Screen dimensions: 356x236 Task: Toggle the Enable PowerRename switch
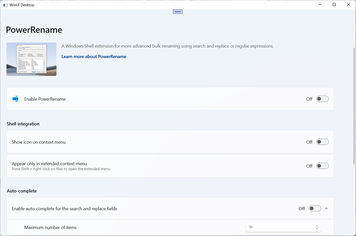click(322, 99)
